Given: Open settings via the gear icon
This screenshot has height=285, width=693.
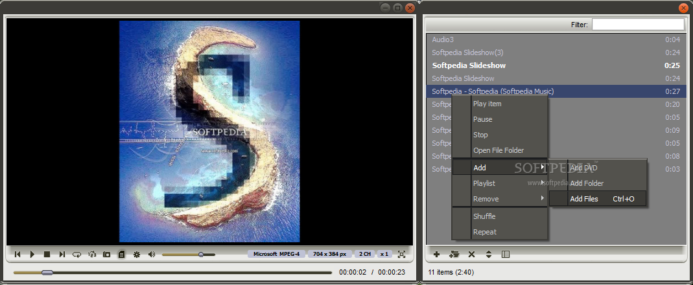Looking at the screenshot, I should (137, 254).
